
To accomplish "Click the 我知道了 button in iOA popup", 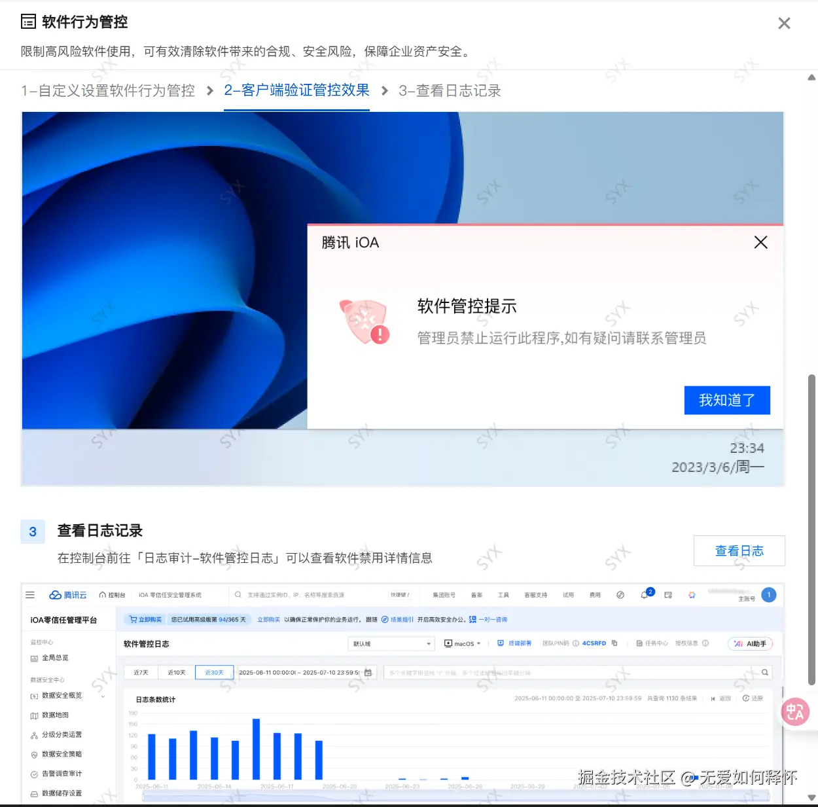I will (727, 400).
